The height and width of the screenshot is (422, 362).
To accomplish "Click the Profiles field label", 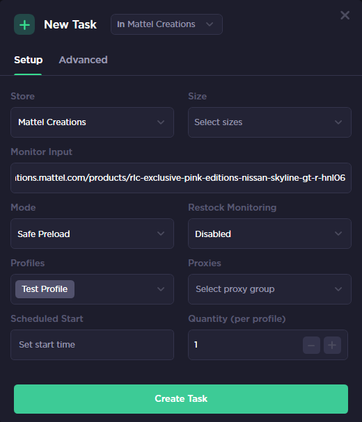I will tap(27, 263).
